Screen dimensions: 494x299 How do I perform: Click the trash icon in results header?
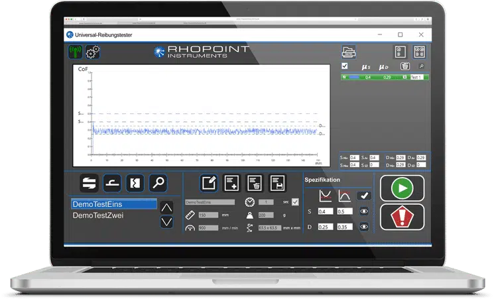404,66
